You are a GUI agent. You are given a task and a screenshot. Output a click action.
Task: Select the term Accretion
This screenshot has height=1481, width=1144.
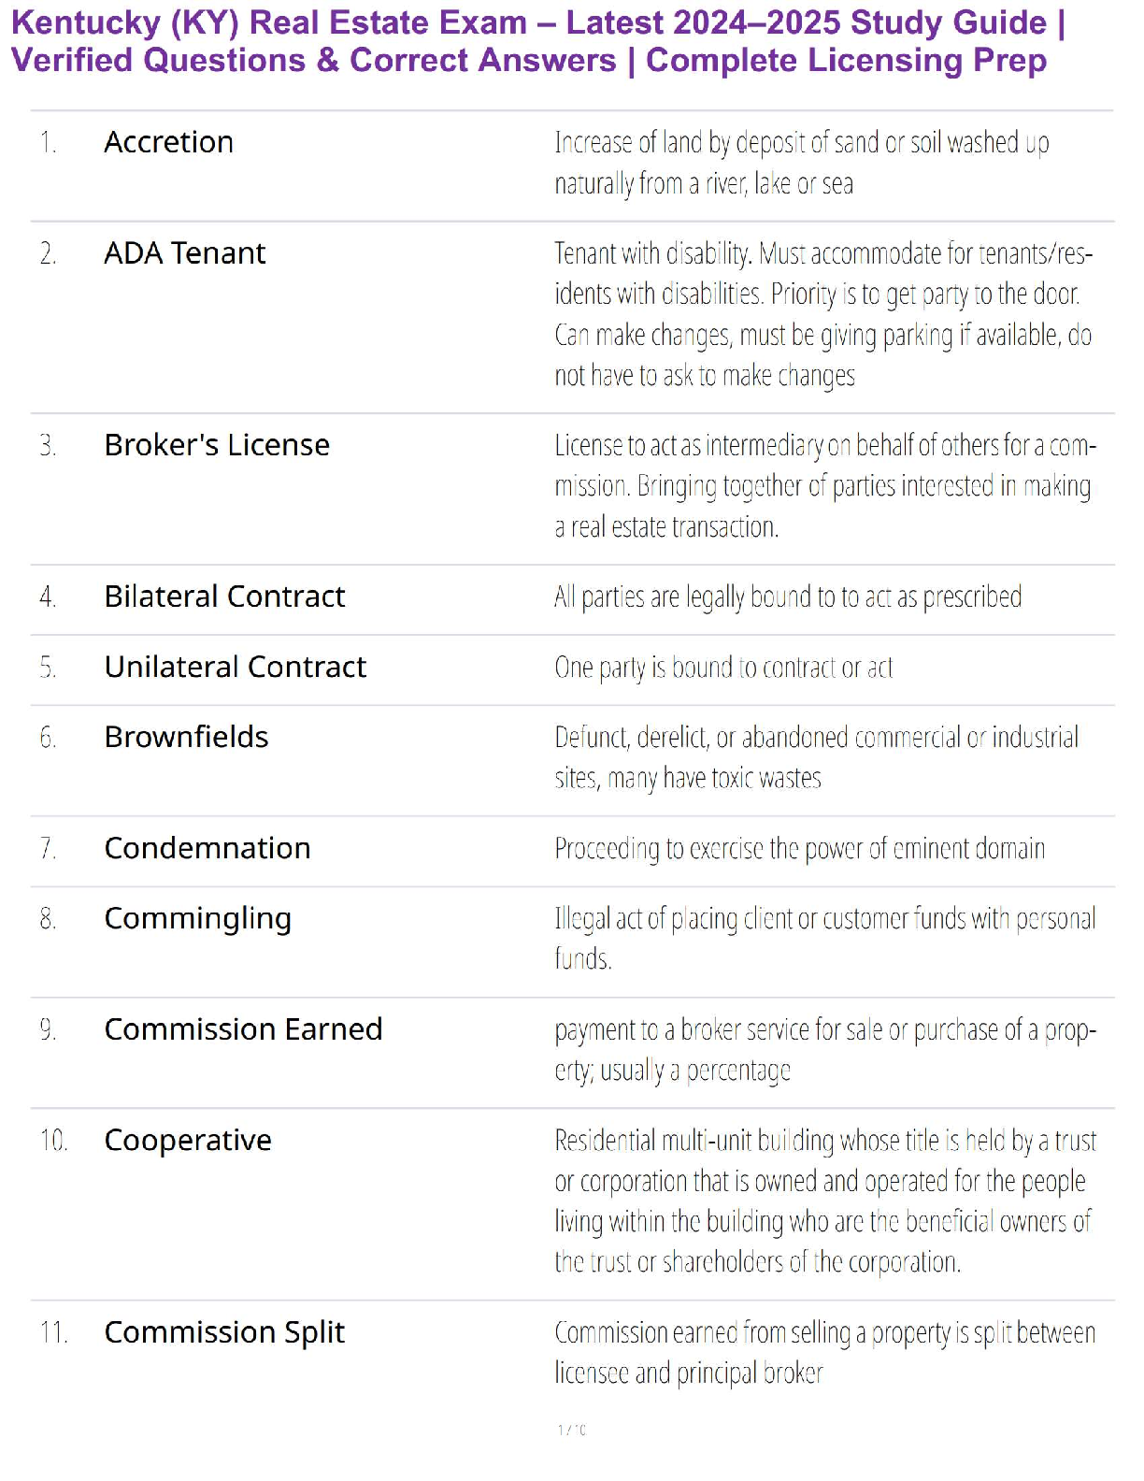168,142
